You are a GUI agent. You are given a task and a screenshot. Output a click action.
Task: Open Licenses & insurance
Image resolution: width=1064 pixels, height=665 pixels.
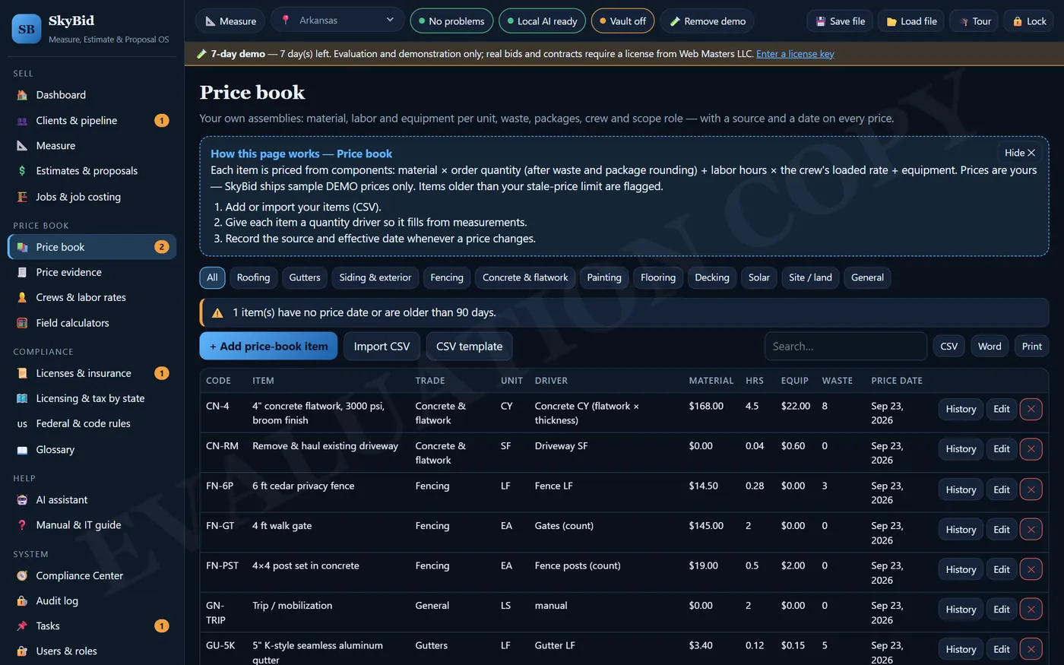tap(92, 373)
